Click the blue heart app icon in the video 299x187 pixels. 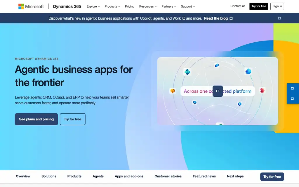[x=194, y=103]
